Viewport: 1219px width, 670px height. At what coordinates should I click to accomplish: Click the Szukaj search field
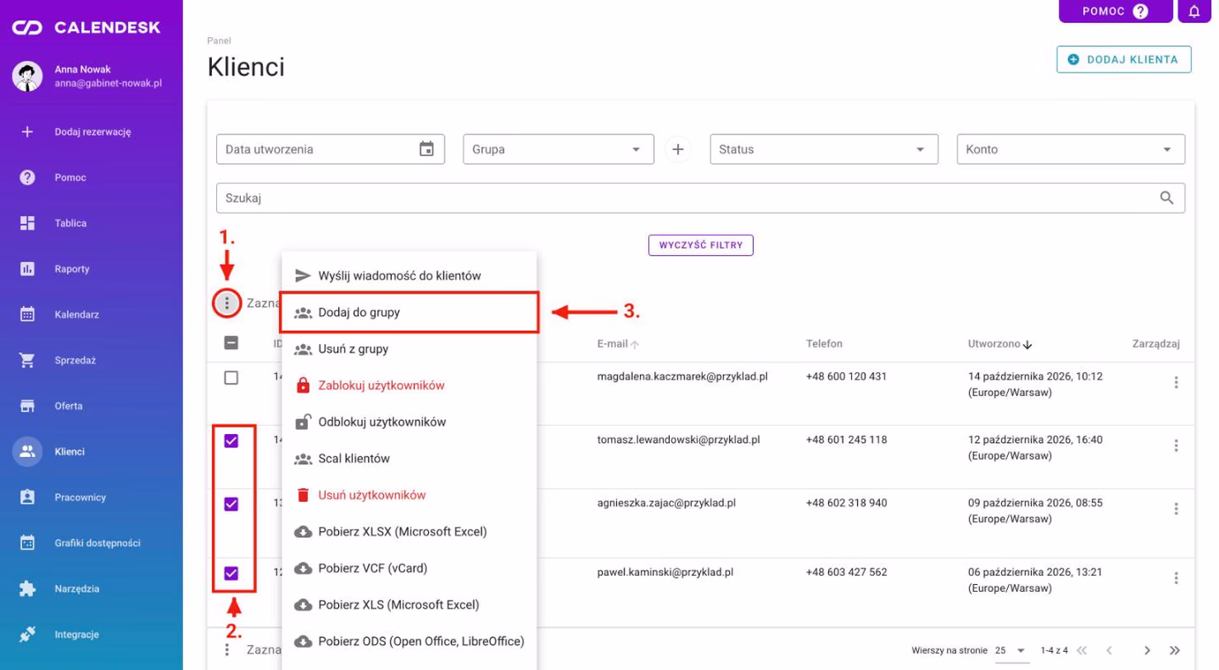coord(700,198)
